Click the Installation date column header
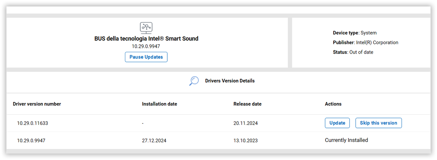437x160 pixels. click(x=159, y=104)
